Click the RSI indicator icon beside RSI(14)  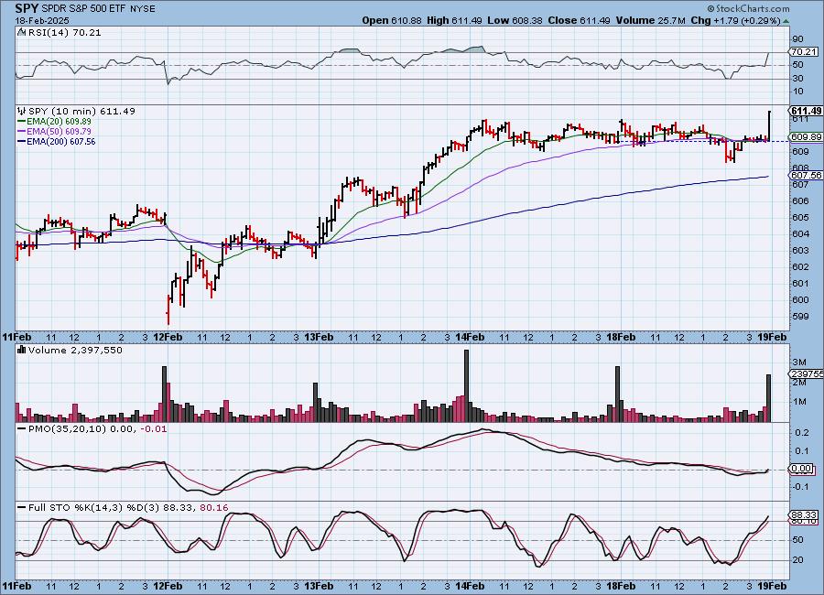click(22, 32)
